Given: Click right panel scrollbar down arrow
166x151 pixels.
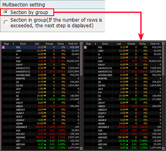Looking at the screenshot, I should click(x=163, y=148).
